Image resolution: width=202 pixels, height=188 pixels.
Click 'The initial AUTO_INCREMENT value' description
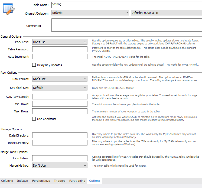(x=121, y=57)
